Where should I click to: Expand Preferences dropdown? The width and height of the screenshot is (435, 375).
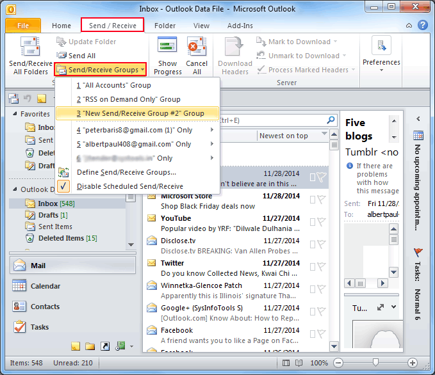coord(381,70)
